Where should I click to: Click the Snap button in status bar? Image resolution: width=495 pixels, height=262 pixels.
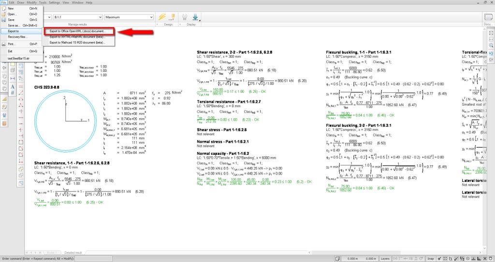point(430,259)
